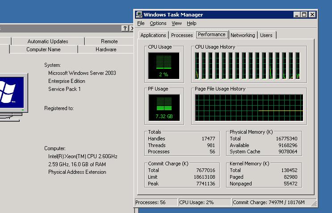
Task: Close the Windows Task Manager window
Action: pyautogui.click(x=312, y=15)
